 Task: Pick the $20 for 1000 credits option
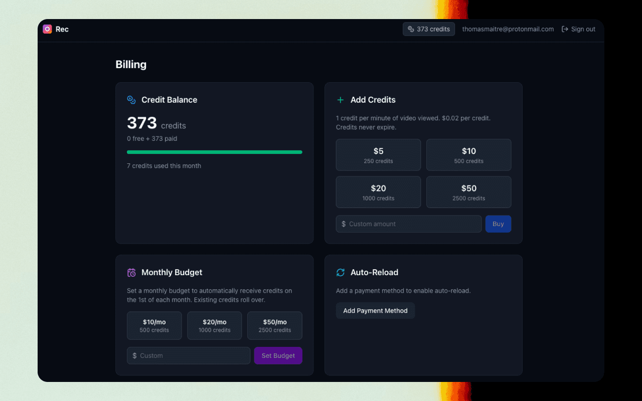[x=378, y=192]
